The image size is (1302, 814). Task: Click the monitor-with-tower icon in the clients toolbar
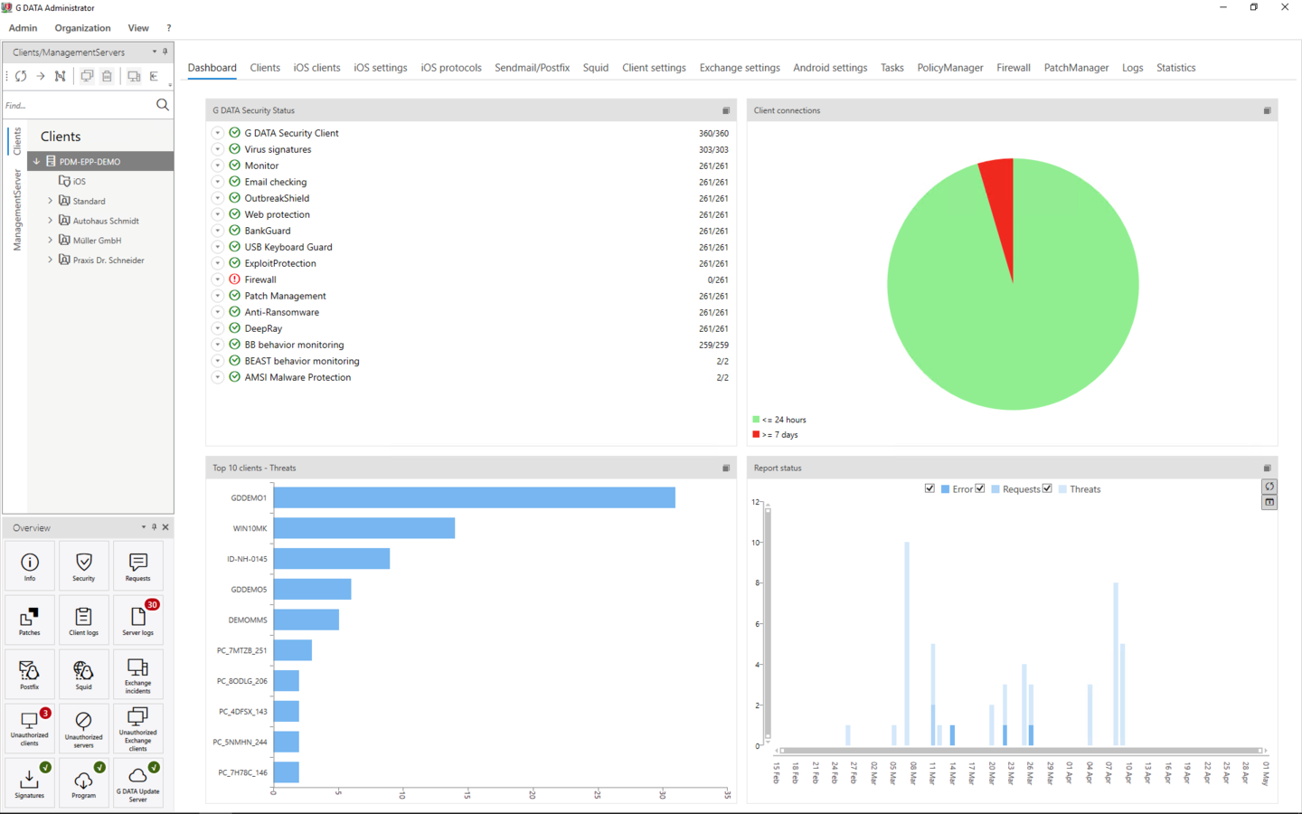point(134,76)
